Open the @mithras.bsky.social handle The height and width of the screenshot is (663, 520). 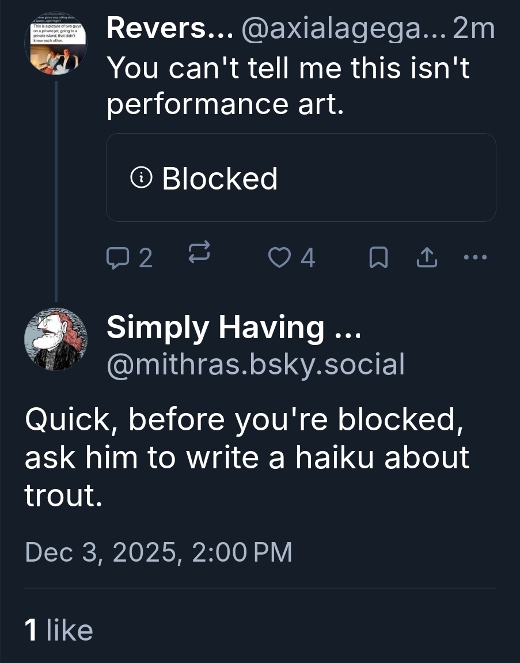[255, 363]
